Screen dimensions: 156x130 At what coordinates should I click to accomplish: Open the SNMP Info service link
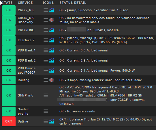[x=25, y=95]
